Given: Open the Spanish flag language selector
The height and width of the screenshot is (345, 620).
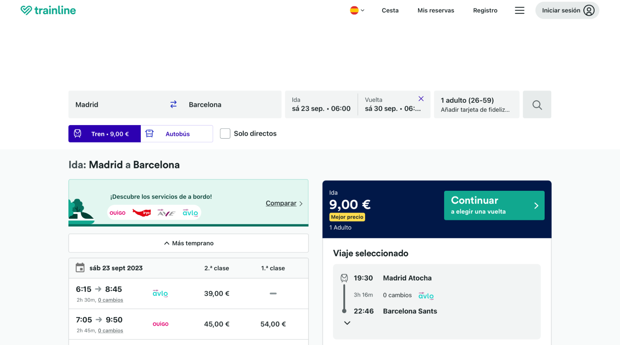Looking at the screenshot, I should (x=357, y=10).
